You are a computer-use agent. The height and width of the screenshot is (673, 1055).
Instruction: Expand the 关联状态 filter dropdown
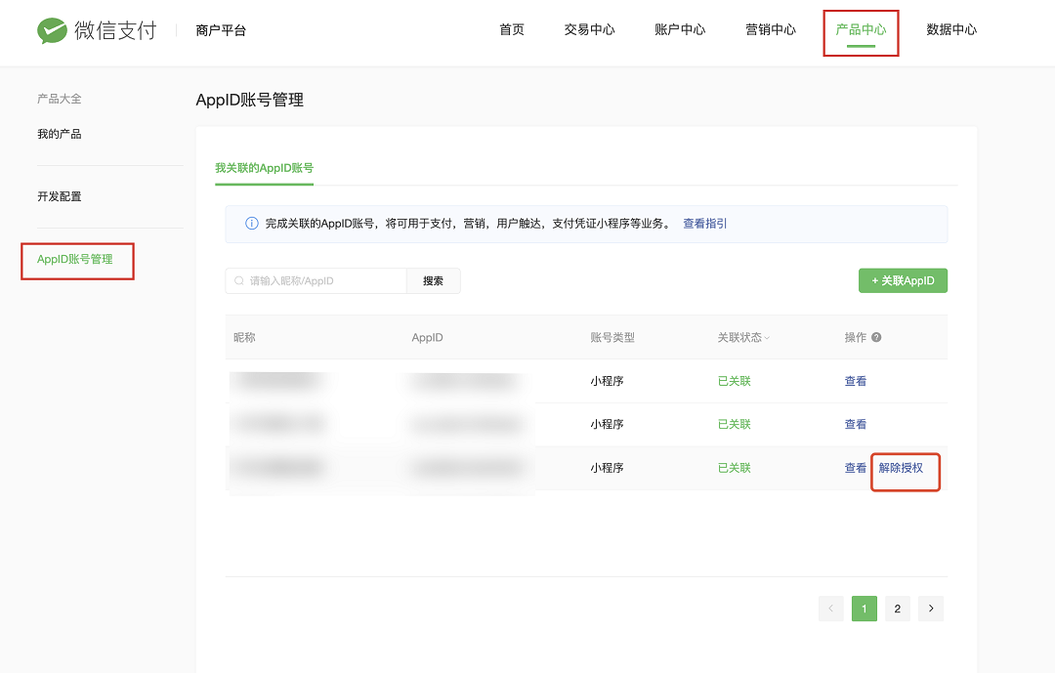[x=767, y=338]
